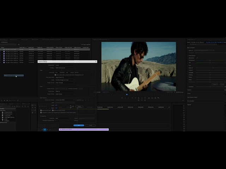Select the purple clip on the timeline
226x169 pixels.
pyautogui.click(x=84, y=129)
